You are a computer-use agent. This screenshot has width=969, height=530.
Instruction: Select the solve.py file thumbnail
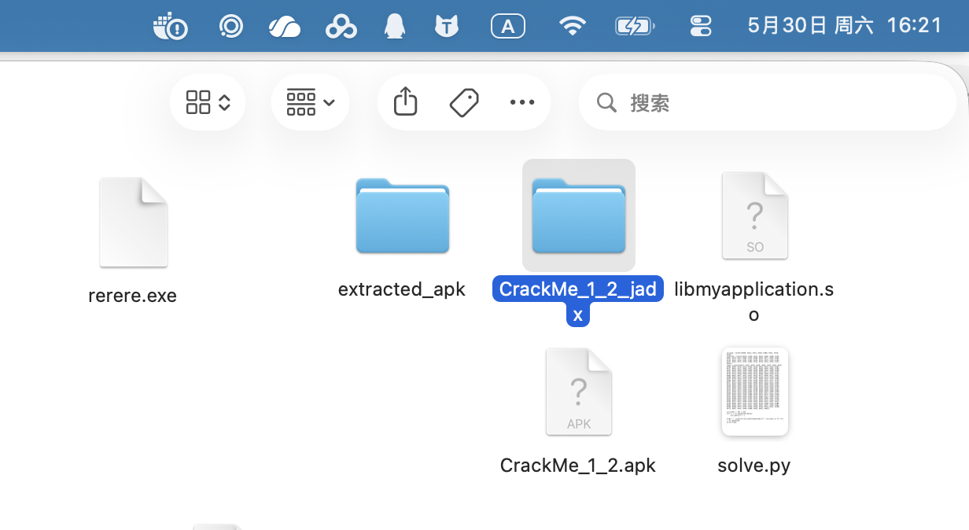click(754, 392)
